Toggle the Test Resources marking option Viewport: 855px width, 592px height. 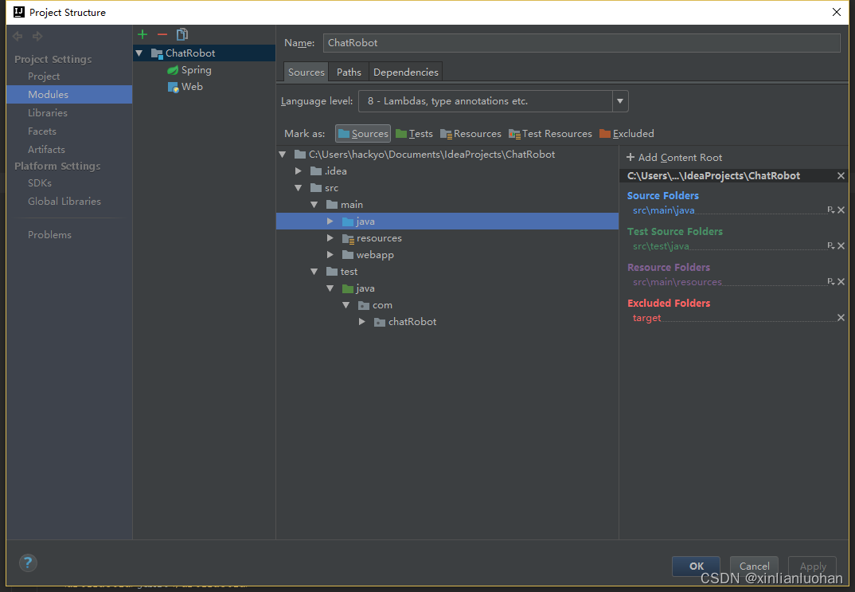coord(550,133)
